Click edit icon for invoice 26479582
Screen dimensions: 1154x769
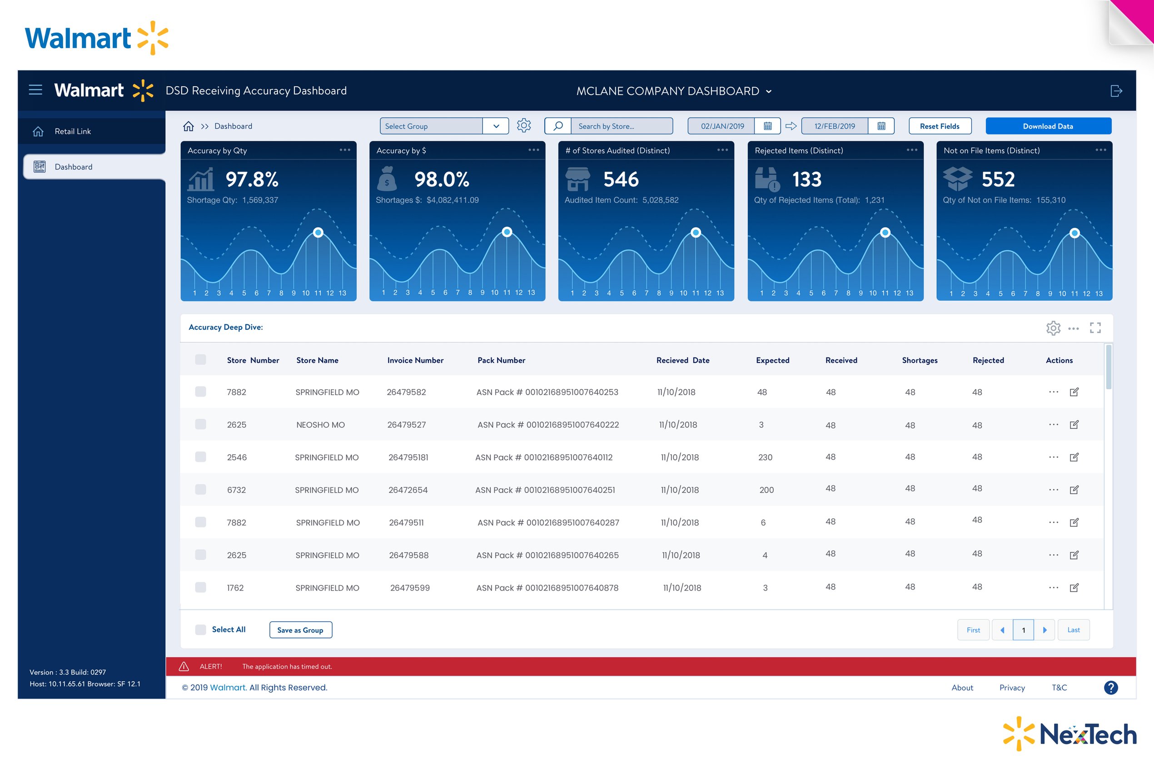click(x=1074, y=392)
